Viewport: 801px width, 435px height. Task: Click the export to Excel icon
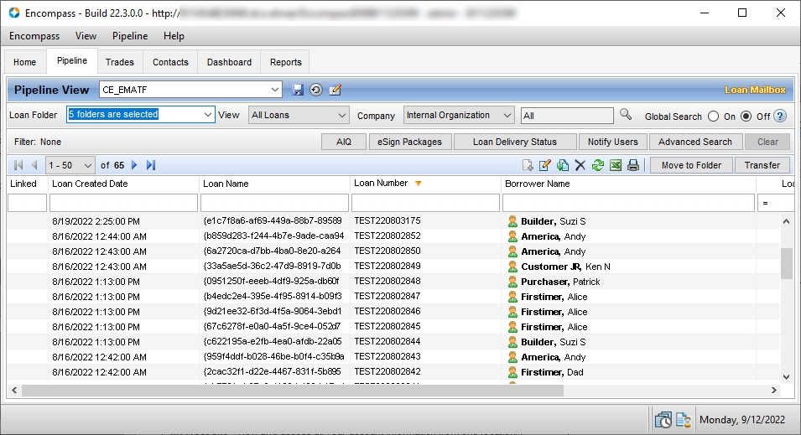click(616, 165)
